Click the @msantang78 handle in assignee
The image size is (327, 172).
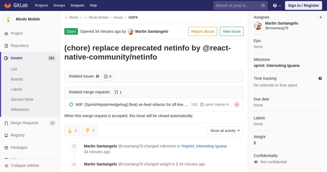pyautogui.click(x=277, y=28)
